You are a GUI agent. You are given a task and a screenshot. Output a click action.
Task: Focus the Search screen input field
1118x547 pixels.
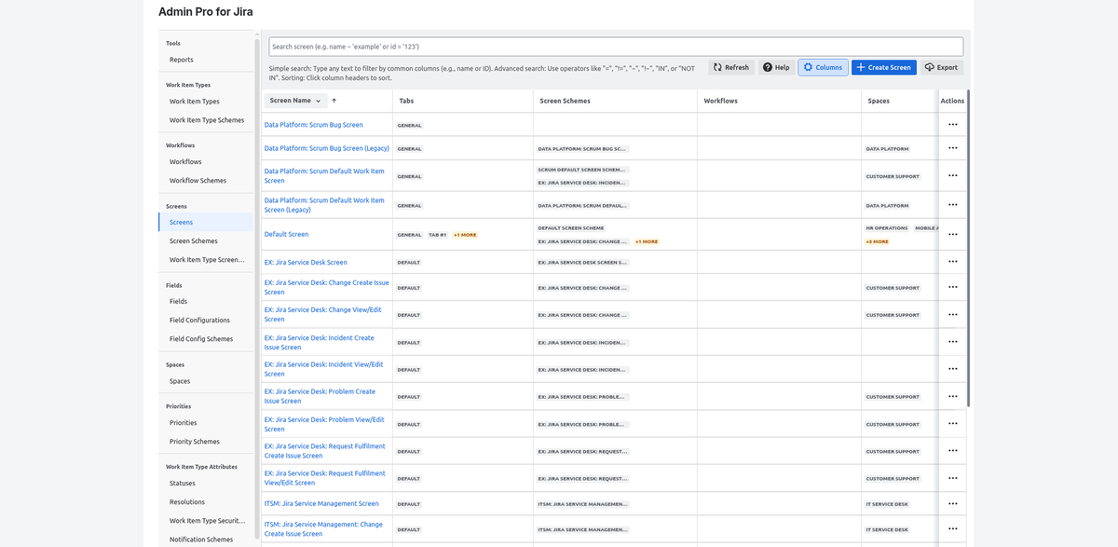click(616, 47)
